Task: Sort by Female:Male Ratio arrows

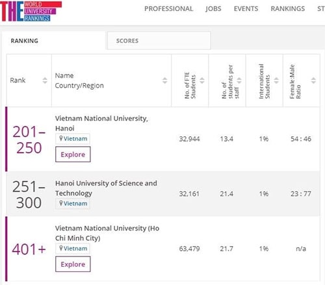Action: pos(313,81)
